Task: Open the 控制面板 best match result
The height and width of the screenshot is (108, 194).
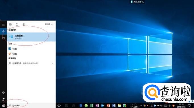Action: [31, 37]
